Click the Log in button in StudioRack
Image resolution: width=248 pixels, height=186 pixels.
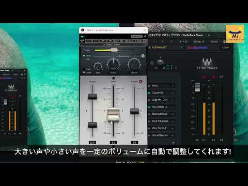226,48
